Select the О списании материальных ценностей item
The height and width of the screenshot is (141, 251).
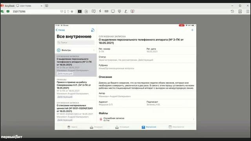tap(76, 111)
